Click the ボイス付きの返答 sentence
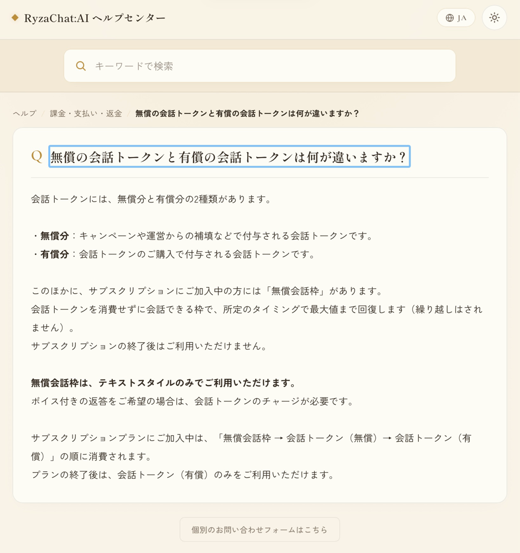This screenshot has height=553, width=520. tap(193, 401)
